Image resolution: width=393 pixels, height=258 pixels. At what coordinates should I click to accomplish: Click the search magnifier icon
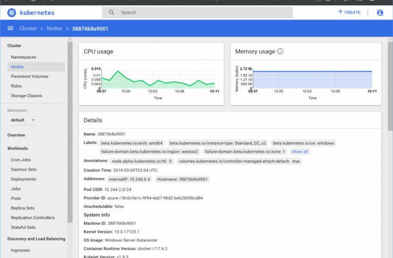point(112,12)
